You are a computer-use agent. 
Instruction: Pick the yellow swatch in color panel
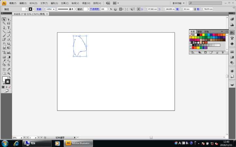pos(204,35)
